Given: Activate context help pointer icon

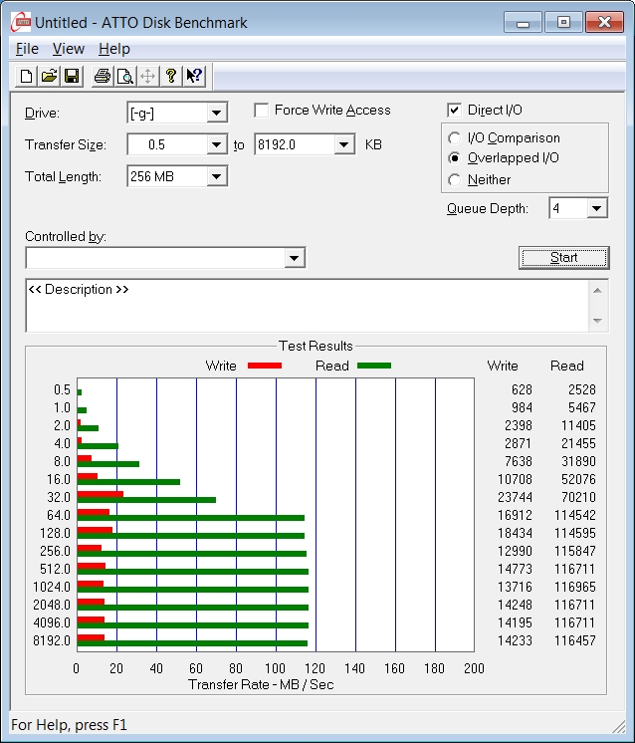Looking at the screenshot, I should pyautogui.click(x=194, y=77).
